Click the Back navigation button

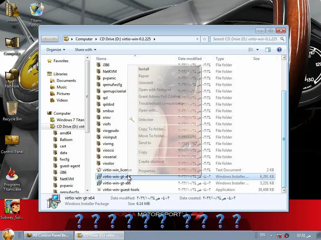click(x=45, y=39)
